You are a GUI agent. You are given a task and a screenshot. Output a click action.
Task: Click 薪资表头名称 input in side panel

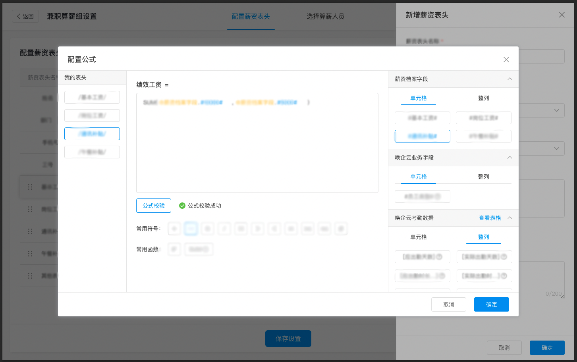[542, 56]
